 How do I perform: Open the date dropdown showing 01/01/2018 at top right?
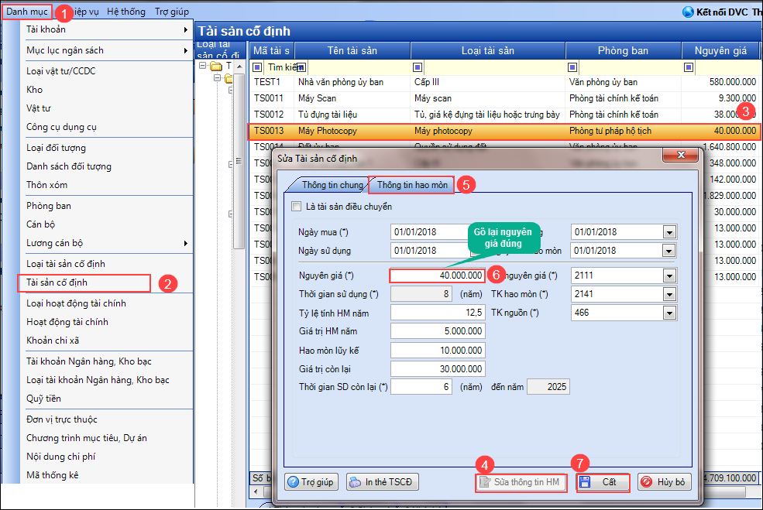click(x=669, y=232)
